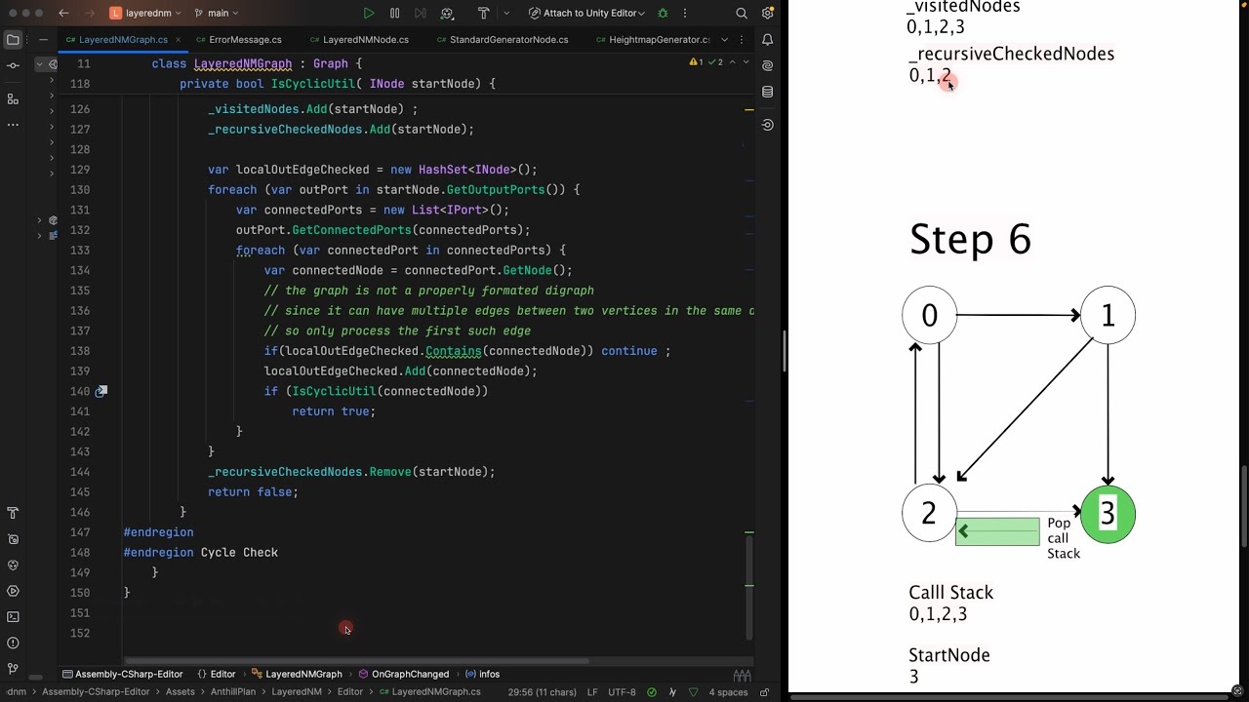Click the Unity icon in the top toolbar
The image size is (1249, 702).
point(447,14)
